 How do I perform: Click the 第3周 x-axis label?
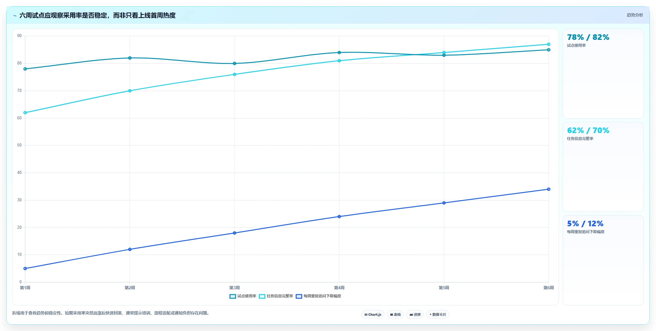tap(234, 288)
